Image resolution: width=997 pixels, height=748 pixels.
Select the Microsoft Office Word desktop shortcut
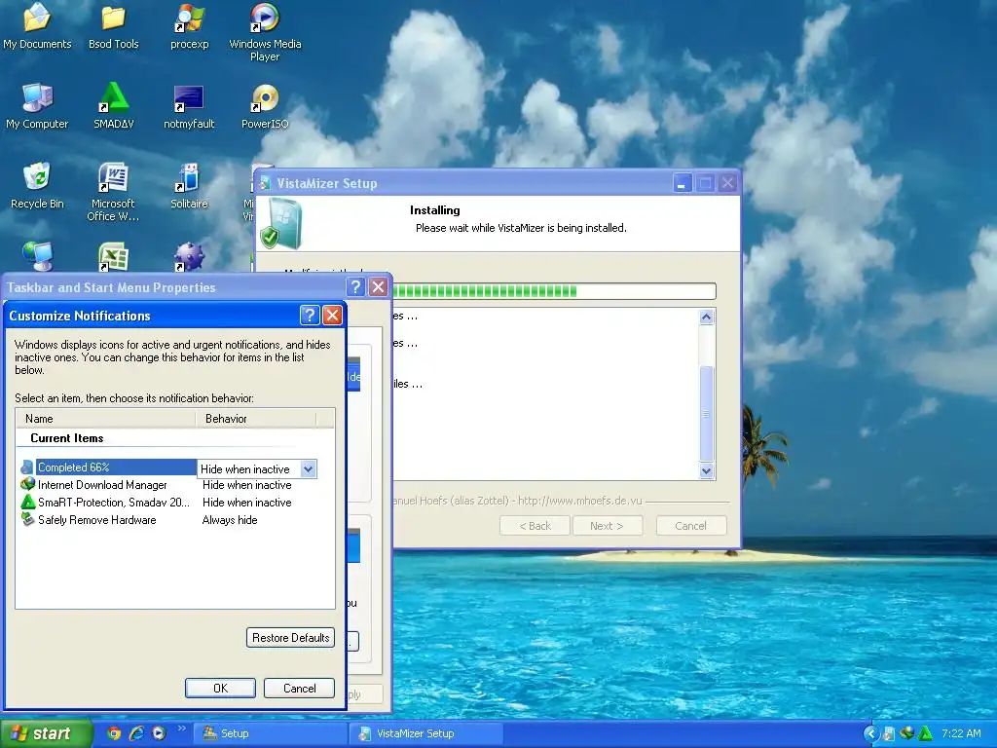pyautogui.click(x=113, y=192)
